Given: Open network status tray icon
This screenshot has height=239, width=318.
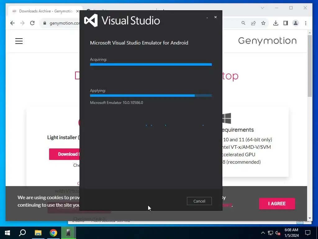Looking at the screenshot, I should coord(270,233).
